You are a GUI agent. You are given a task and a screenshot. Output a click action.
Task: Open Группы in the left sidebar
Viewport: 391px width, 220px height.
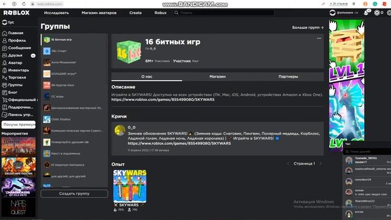point(12,85)
